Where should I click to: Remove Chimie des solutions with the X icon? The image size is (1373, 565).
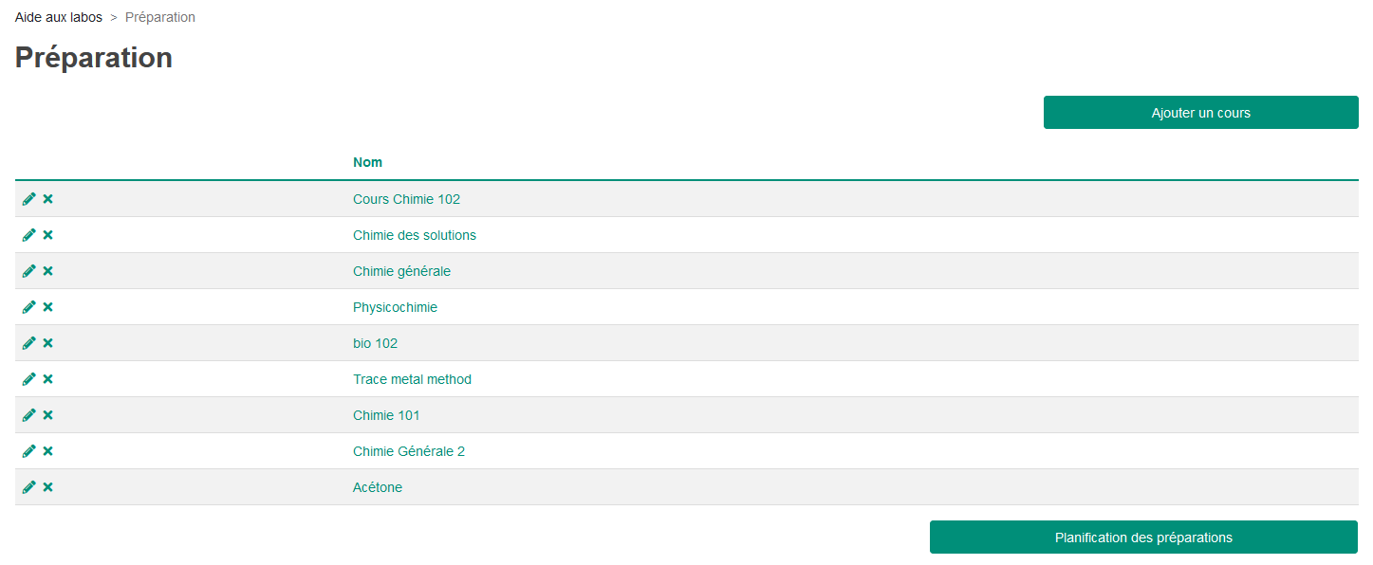pyautogui.click(x=48, y=235)
